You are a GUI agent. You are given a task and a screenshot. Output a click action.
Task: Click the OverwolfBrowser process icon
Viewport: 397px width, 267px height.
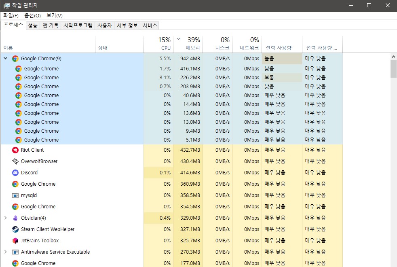coord(15,161)
